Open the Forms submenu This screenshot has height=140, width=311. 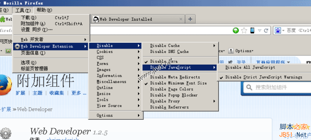pos(115,64)
